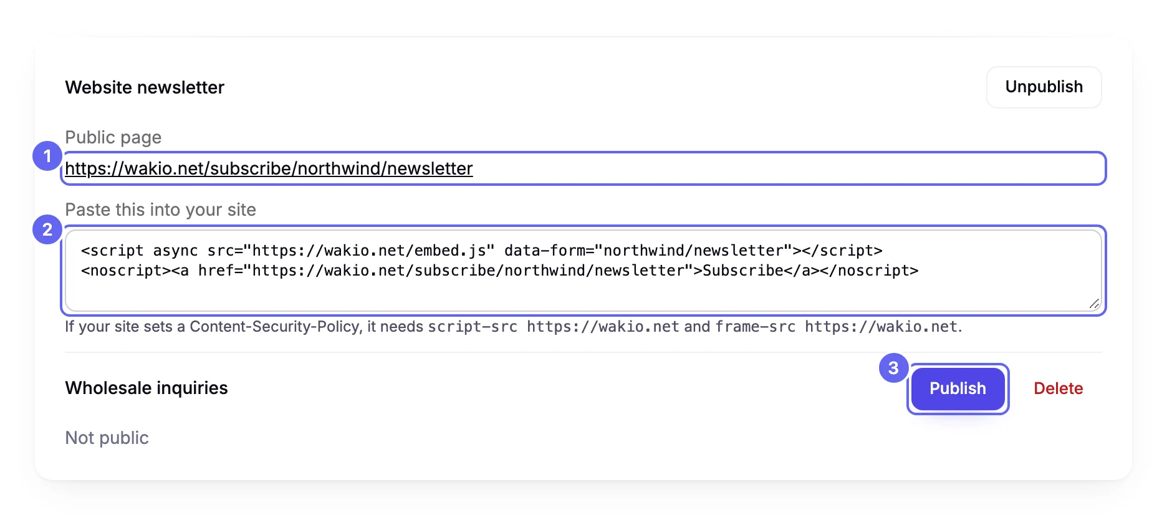Click the Paste this into your site label

click(x=160, y=209)
